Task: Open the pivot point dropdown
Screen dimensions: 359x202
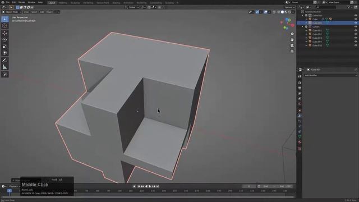Action: pyautogui.click(x=144, y=7)
